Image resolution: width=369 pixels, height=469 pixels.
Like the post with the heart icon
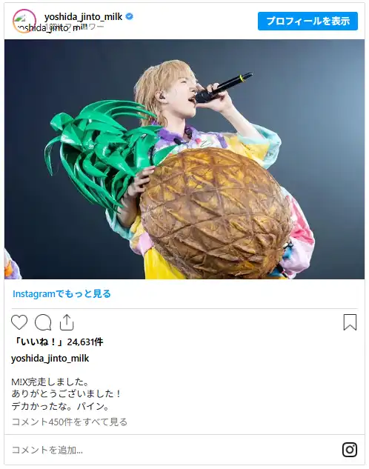pos(19,322)
